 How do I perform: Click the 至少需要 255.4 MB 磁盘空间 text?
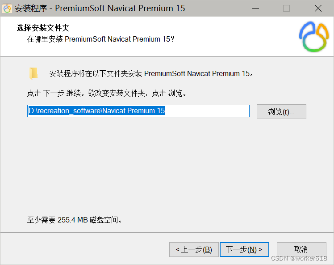click(74, 220)
